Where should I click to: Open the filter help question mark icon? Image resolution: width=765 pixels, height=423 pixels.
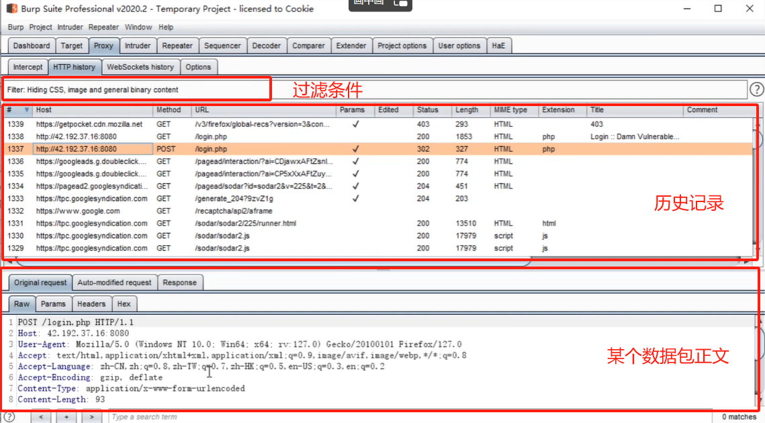pos(756,89)
